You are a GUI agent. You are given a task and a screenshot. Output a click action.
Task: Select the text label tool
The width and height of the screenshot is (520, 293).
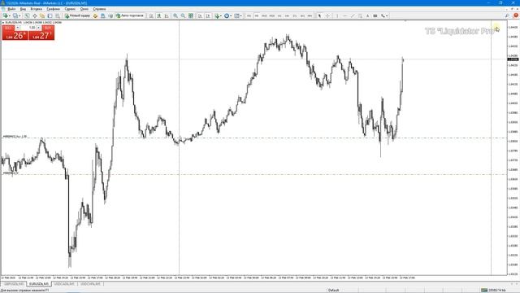[375, 15]
